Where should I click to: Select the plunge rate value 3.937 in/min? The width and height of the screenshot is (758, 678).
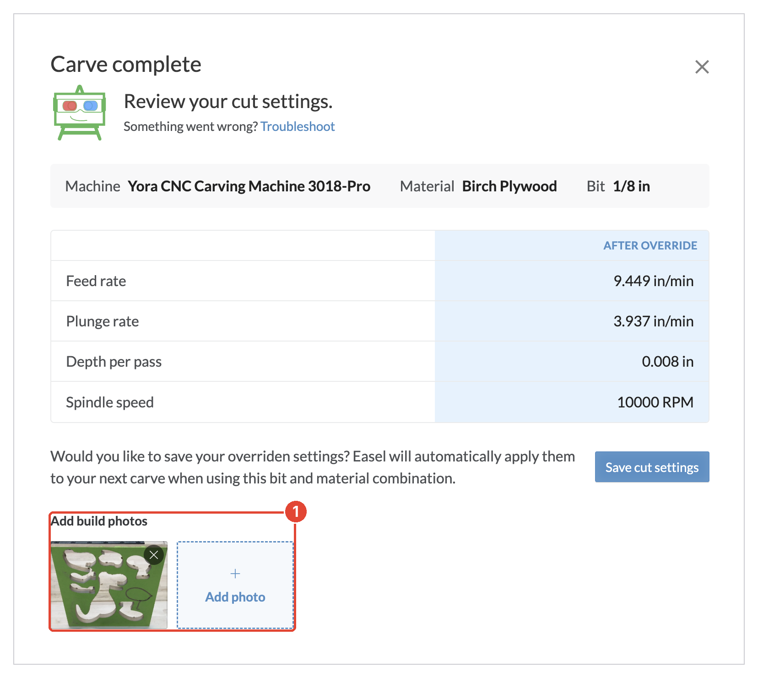click(x=653, y=321)
